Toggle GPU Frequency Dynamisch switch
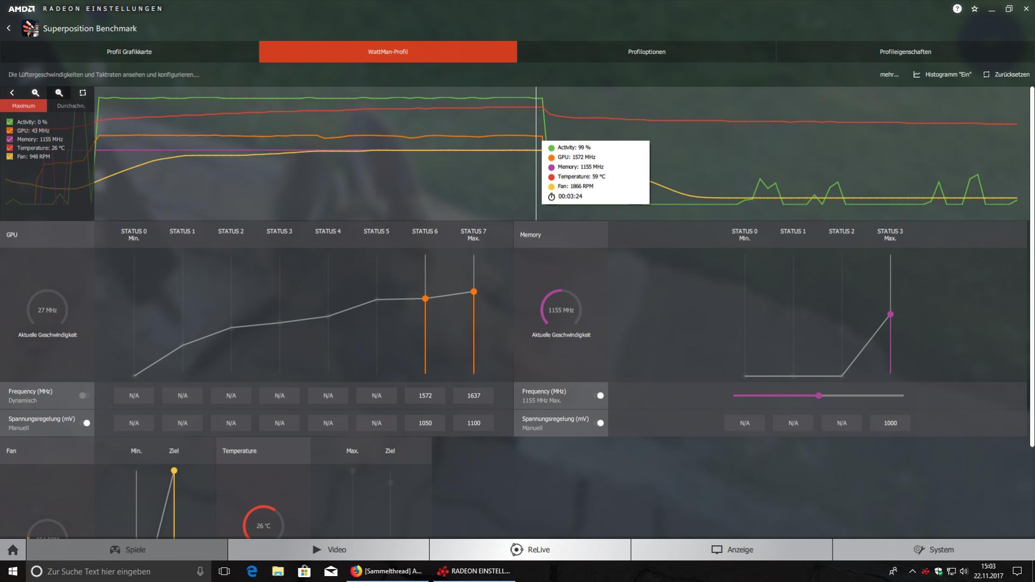The width and height of the screenshot is (1035, 582). pos(84,395)
